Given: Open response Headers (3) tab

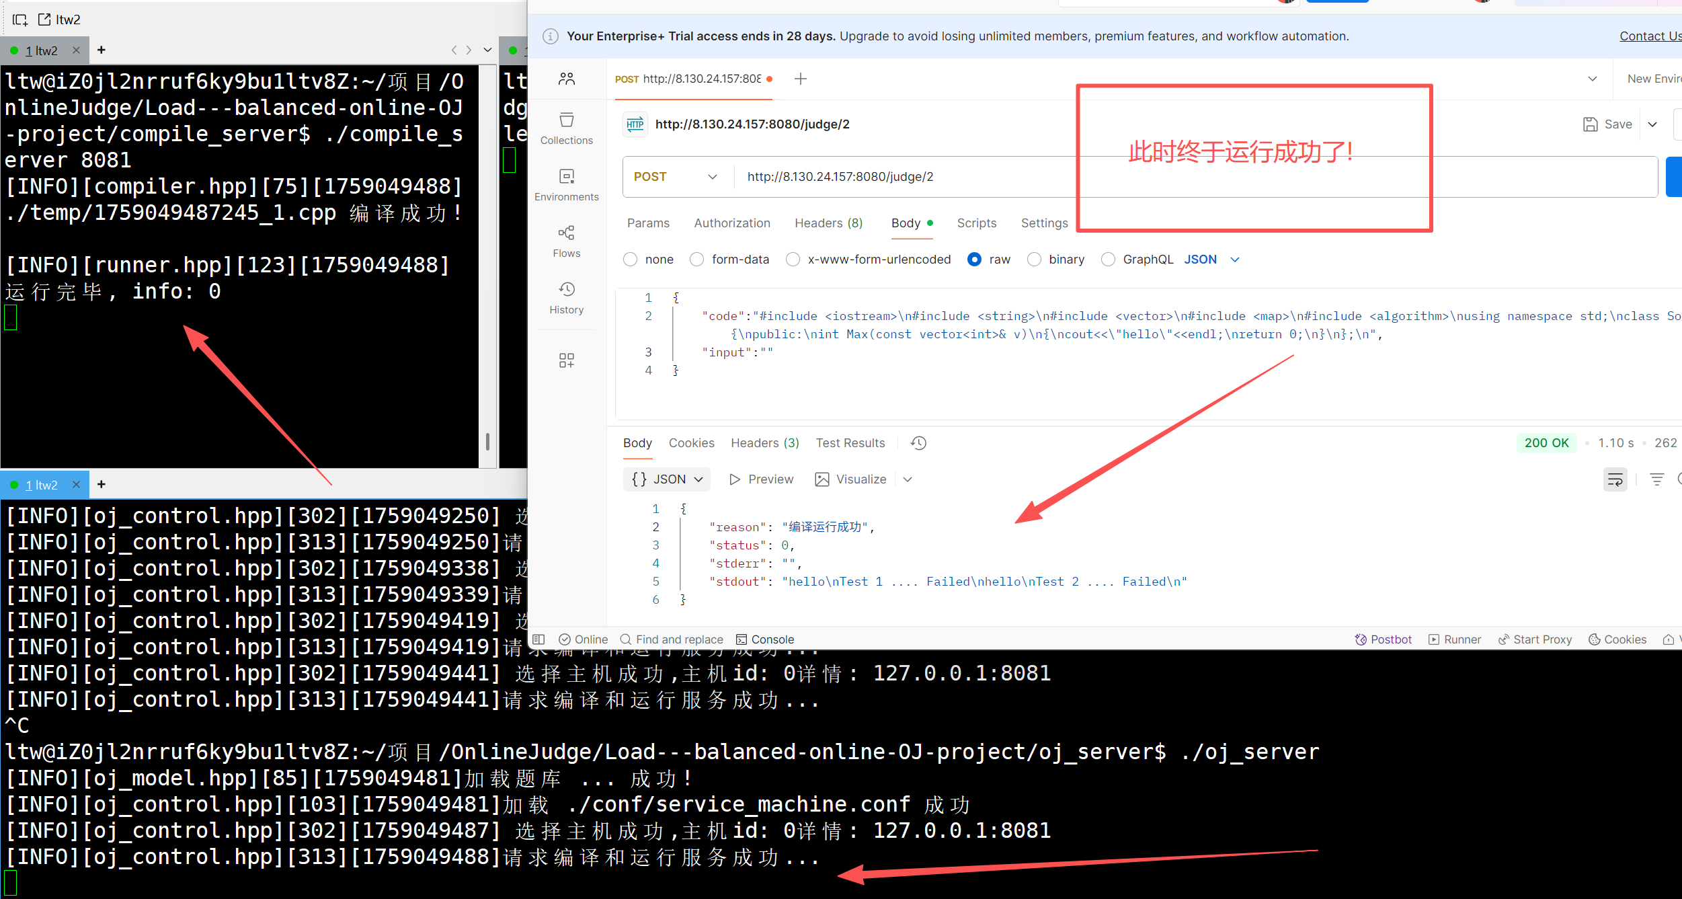Looking at the screenshot, I should pos(764,442).
